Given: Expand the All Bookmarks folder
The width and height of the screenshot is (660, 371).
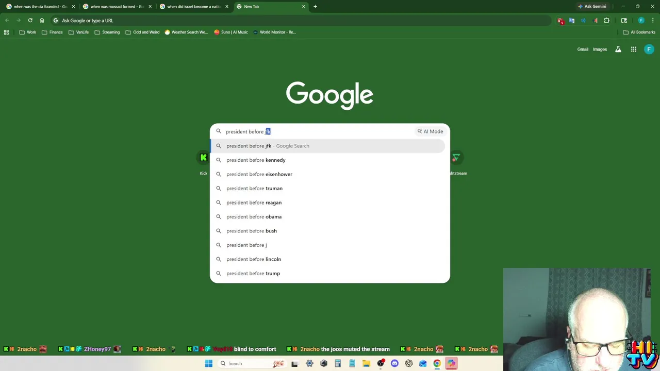Looking at the screenshot, I should [639, 32].
